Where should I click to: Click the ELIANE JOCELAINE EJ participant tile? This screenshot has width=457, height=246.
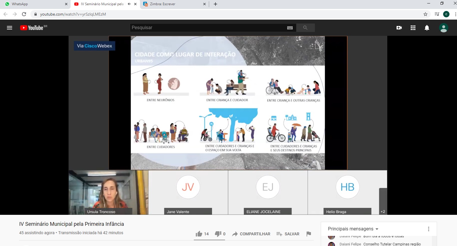[268, 192]
